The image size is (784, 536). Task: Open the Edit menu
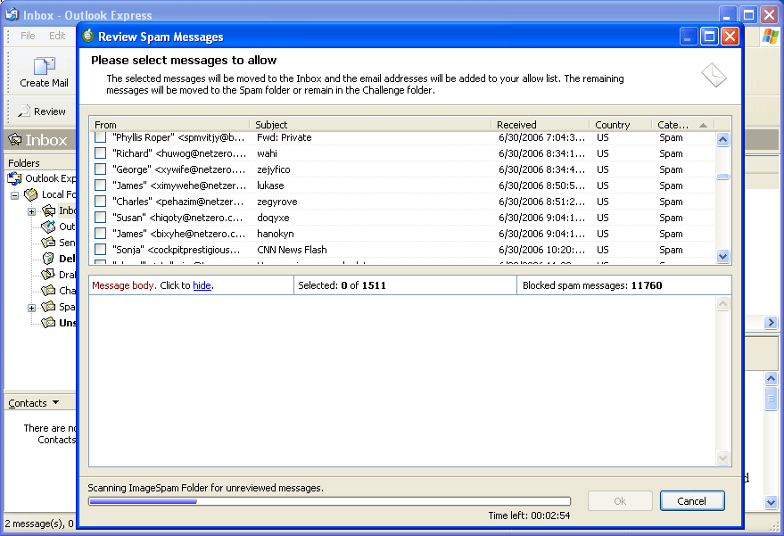pyautogui.click(x=57, y=36)
